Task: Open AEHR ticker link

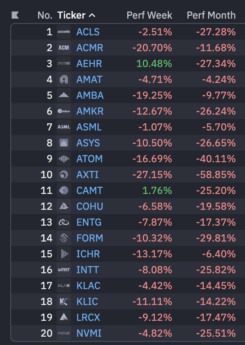Action: 89,63
